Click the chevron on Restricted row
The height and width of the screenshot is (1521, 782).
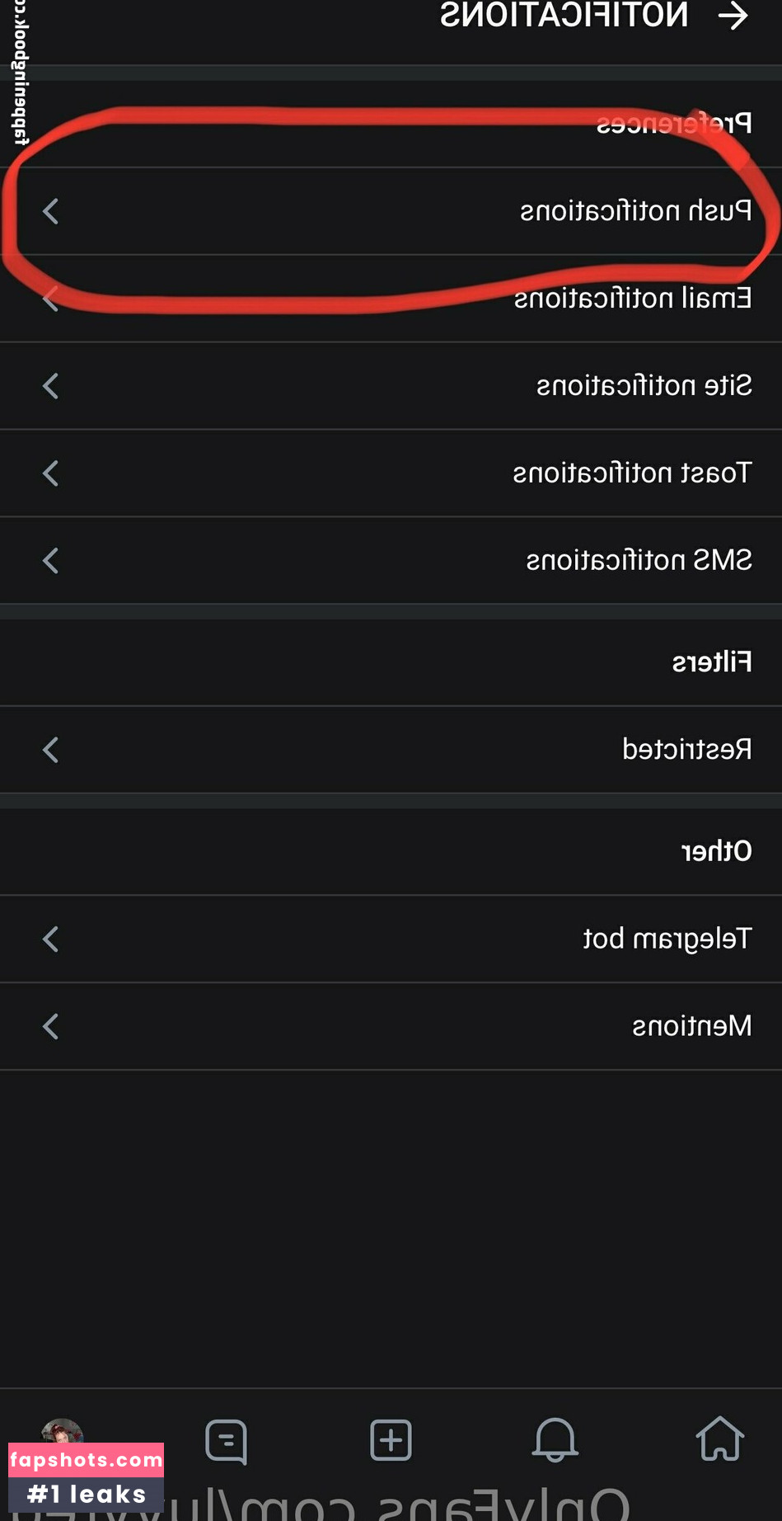(x=51, y=750)
